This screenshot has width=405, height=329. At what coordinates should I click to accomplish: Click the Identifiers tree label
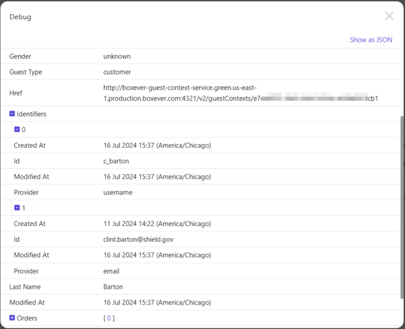[x=31, y=114]
